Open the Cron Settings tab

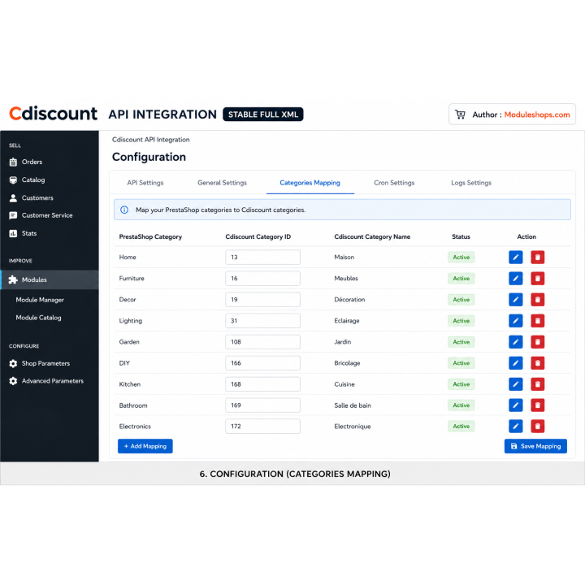click(394, 183)
